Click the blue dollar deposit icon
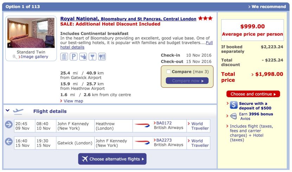The height and width of the screenshot is (172, 292). coord(234,105)
